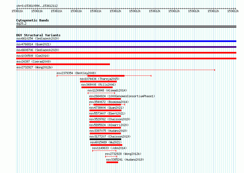Select the esv2732928 (Wong2012b) label

(x=123, y=154)
